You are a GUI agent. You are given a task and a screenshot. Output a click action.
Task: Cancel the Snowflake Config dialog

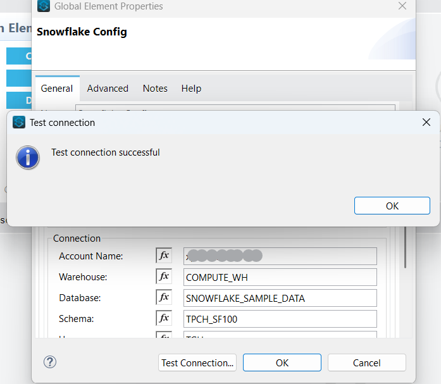tap(366, 362)
